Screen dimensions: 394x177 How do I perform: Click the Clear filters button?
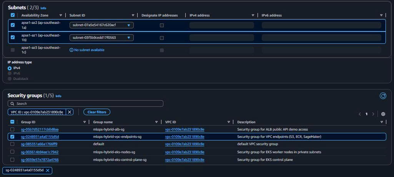pyautogui.click(x=96, y=112)
